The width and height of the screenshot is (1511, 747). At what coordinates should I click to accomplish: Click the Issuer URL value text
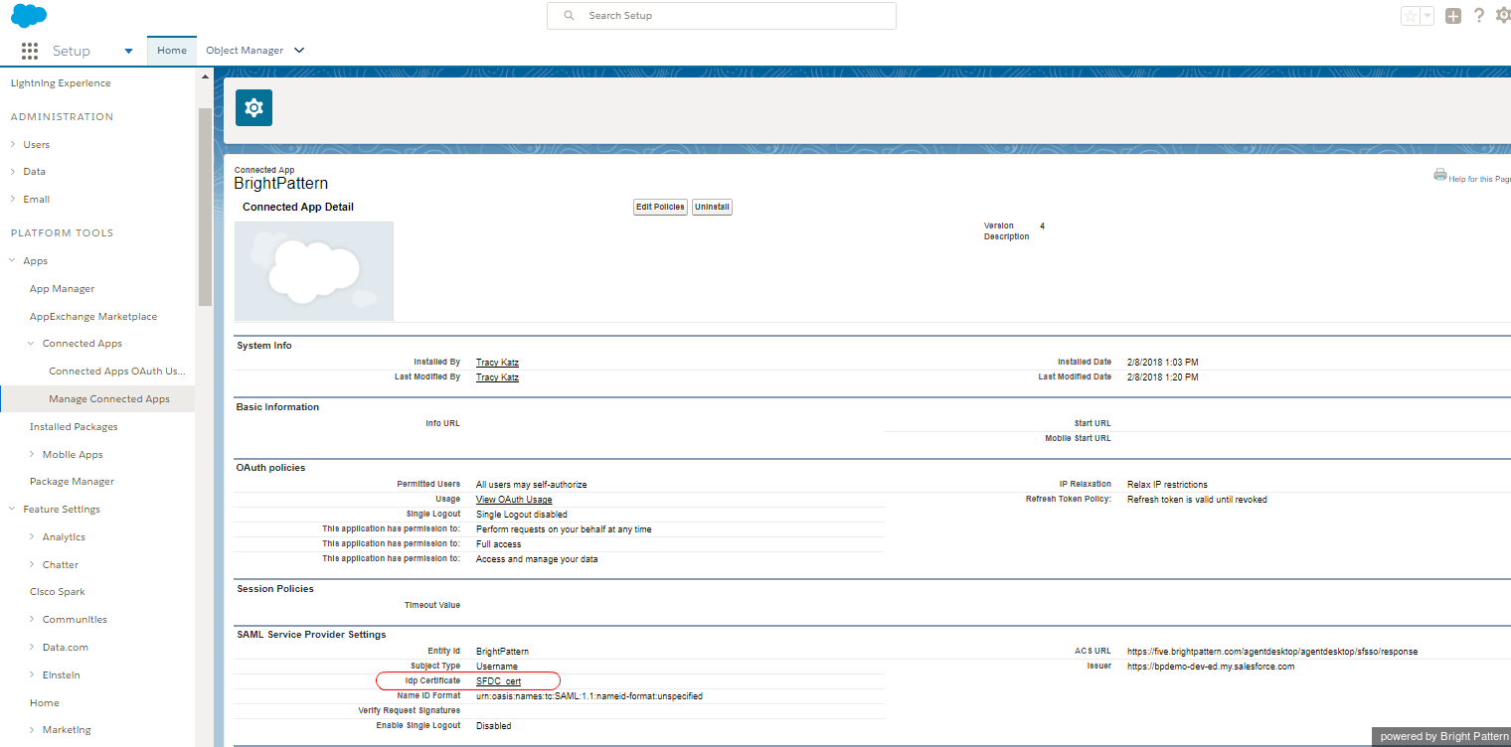pos(1211,667)
